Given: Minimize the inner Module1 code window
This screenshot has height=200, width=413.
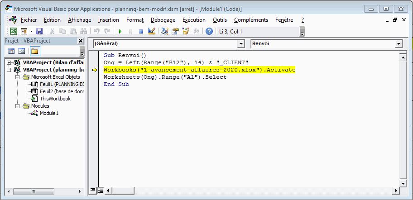Looking at the screenshot, I should tap(387, 20).
